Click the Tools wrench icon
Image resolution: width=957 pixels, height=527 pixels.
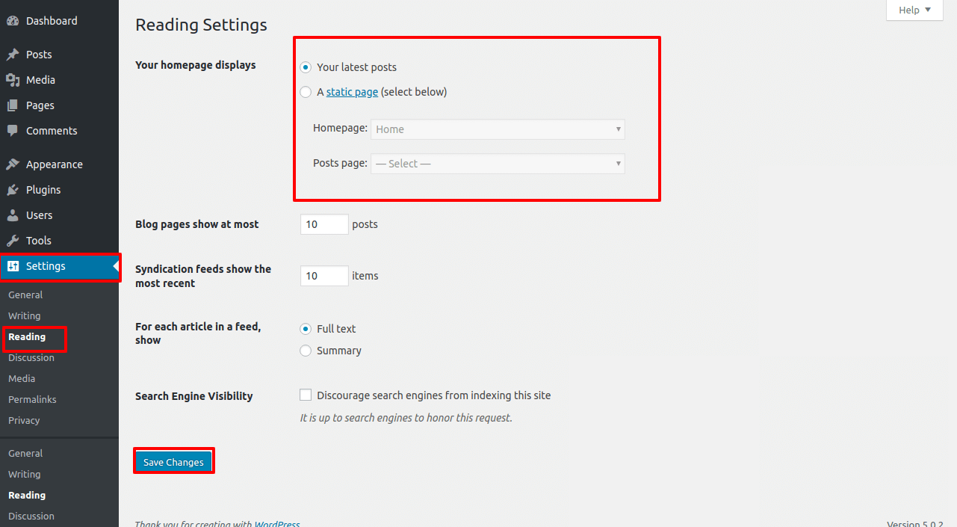tap(13, 241)
